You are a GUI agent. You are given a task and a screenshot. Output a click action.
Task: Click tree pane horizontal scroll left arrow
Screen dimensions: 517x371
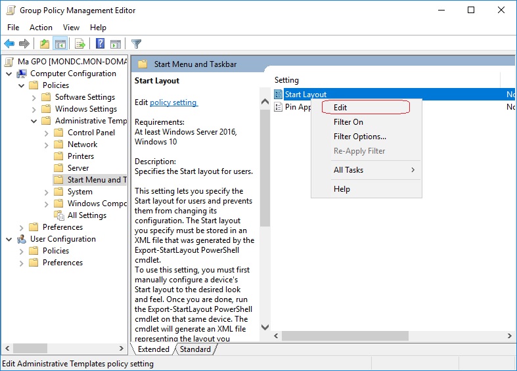click(x=7, y=348)
